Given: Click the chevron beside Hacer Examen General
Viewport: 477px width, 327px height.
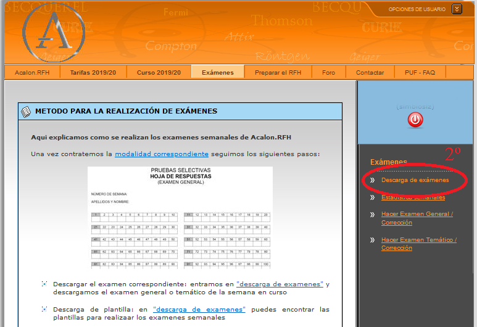Looking at the screenshot, I should [373, 215].
